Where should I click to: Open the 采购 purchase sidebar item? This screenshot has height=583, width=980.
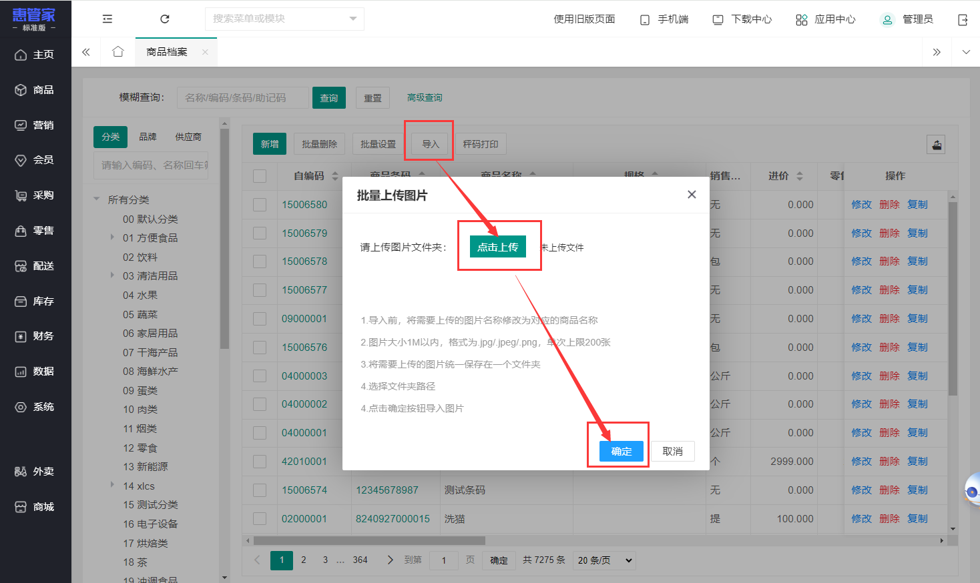(35, 195)
